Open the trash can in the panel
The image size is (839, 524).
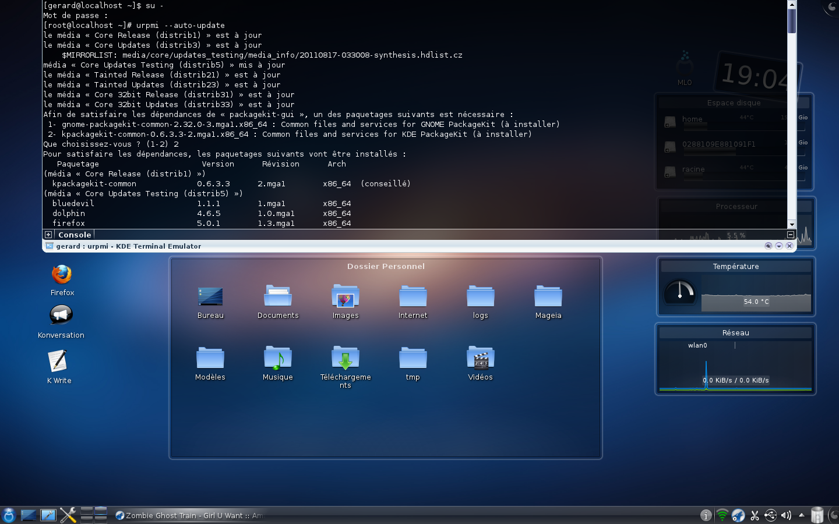click(817, 515)
